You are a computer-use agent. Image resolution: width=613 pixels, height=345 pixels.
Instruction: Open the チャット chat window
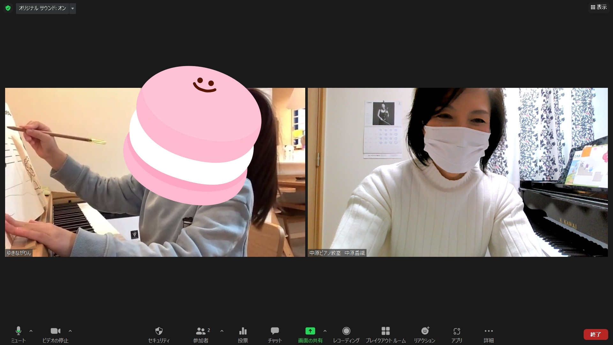tap(275, 334)
